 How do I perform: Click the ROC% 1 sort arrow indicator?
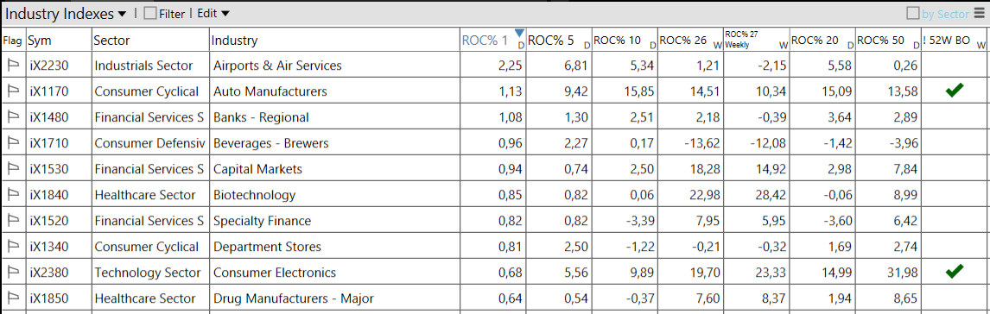[520, 34]
